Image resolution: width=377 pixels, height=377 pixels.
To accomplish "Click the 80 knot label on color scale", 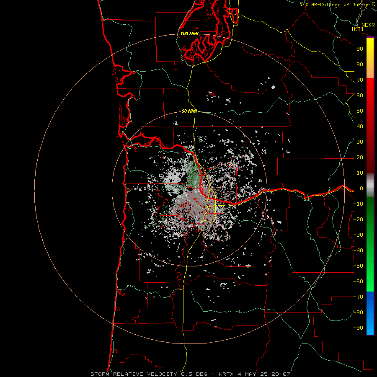I will pyautogui.click(x=360, y=65).
